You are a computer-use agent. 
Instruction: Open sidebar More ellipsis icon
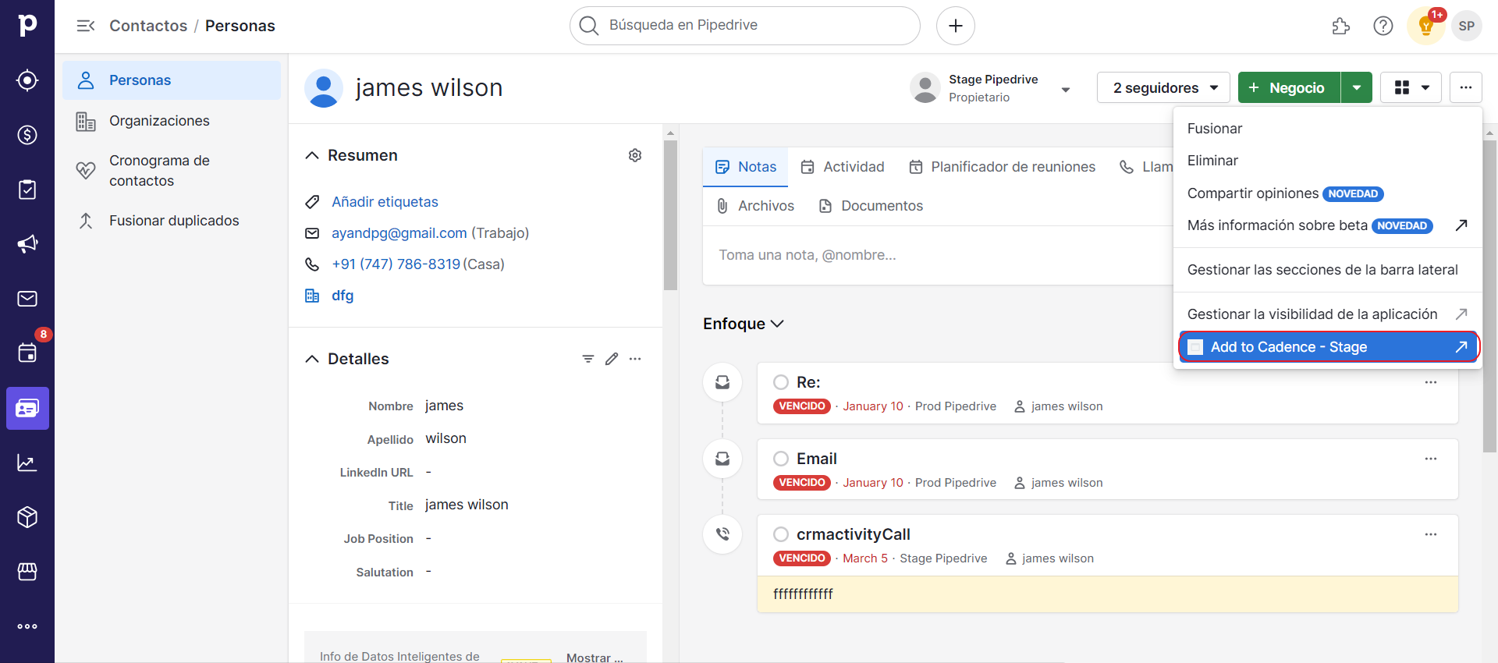[27, 626]
